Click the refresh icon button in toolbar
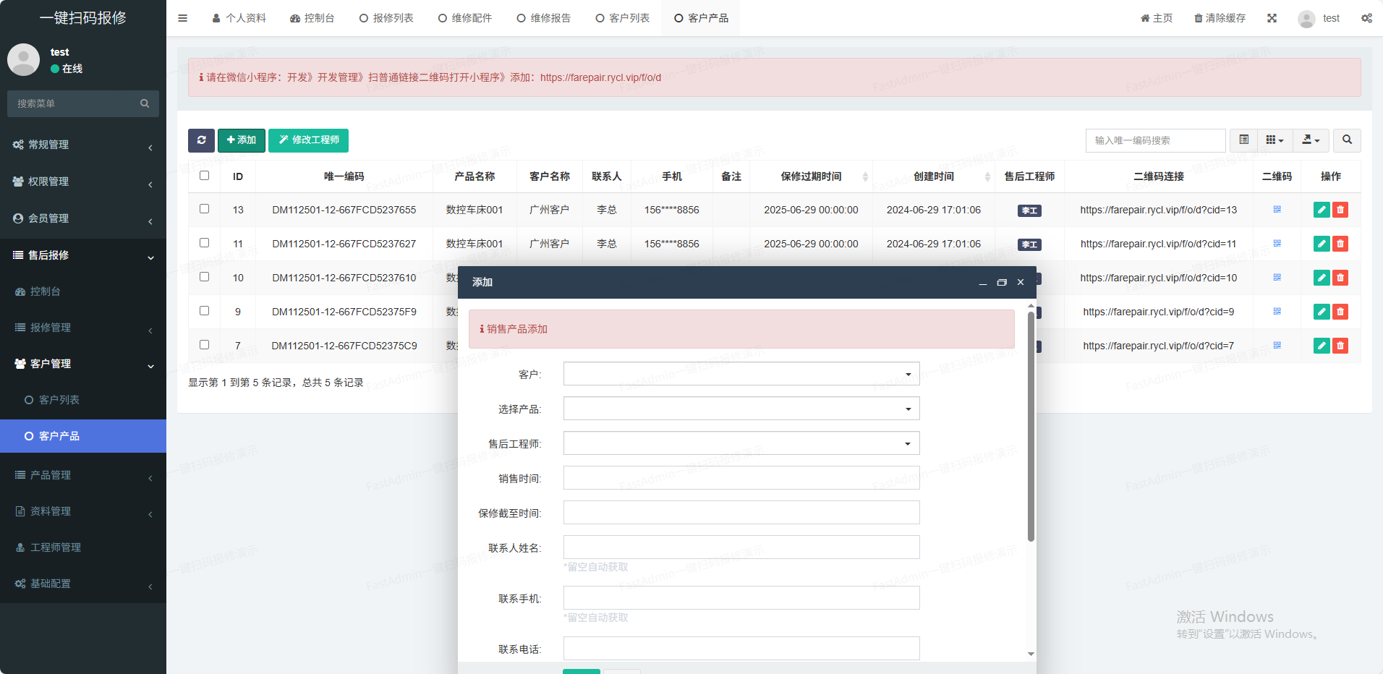Image resolution: width=1383 pixels, height=674 pixels. click(201, 140)
